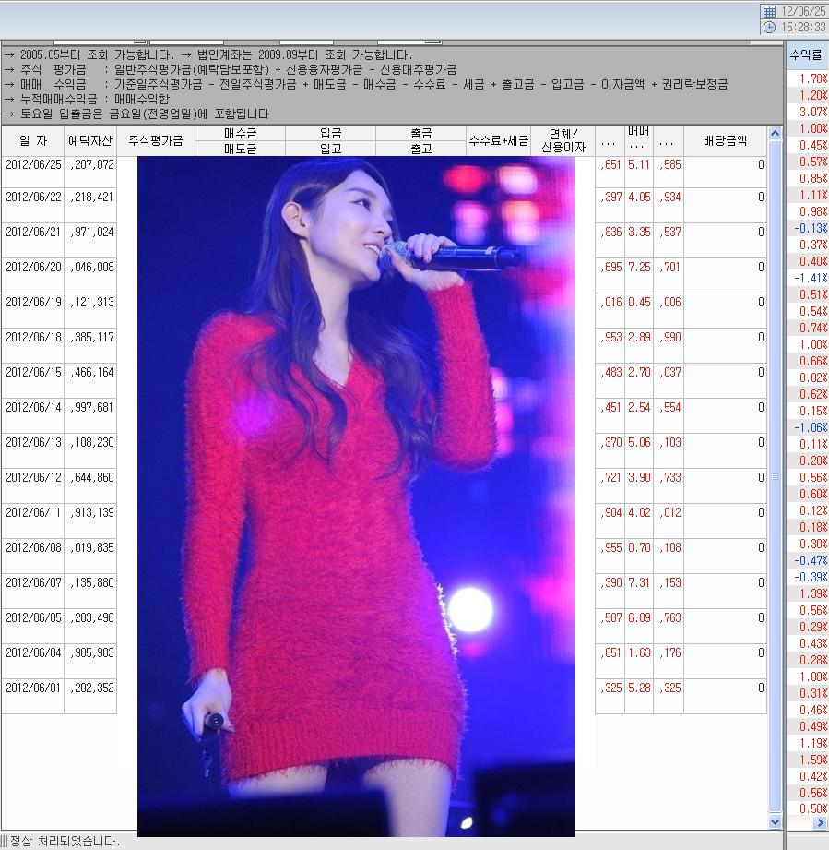Screen dimensions: 829x850
Task: Click the 971,024 deposit value for 2012/06/21
Action: 91,233
